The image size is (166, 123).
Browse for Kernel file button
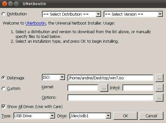pos(104,88)
